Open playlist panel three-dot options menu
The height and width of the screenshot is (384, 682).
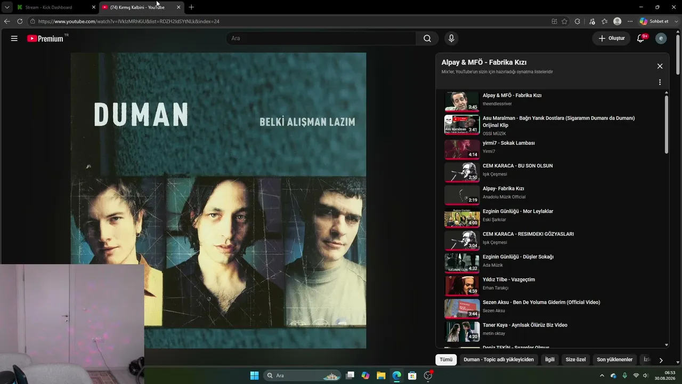click(660, 82)
